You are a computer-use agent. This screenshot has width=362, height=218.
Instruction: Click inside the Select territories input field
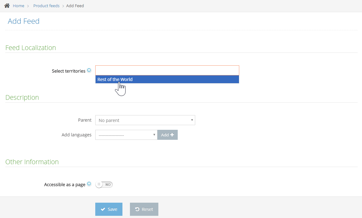point(167,70)
